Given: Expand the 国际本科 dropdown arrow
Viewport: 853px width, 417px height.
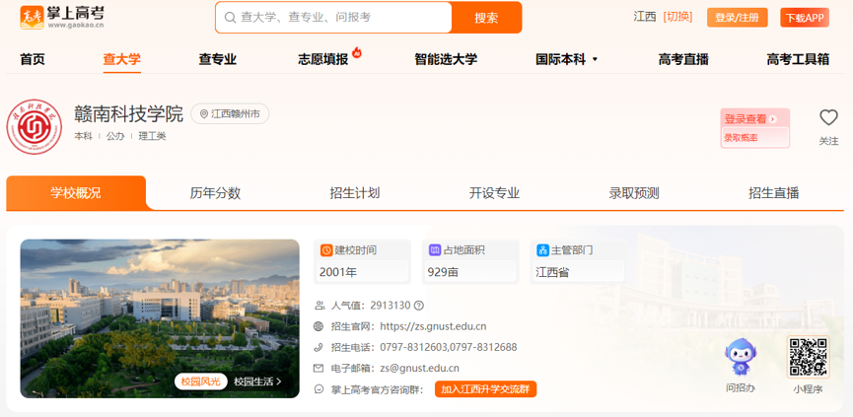Looking at the screenshot, I should (595, 59).
